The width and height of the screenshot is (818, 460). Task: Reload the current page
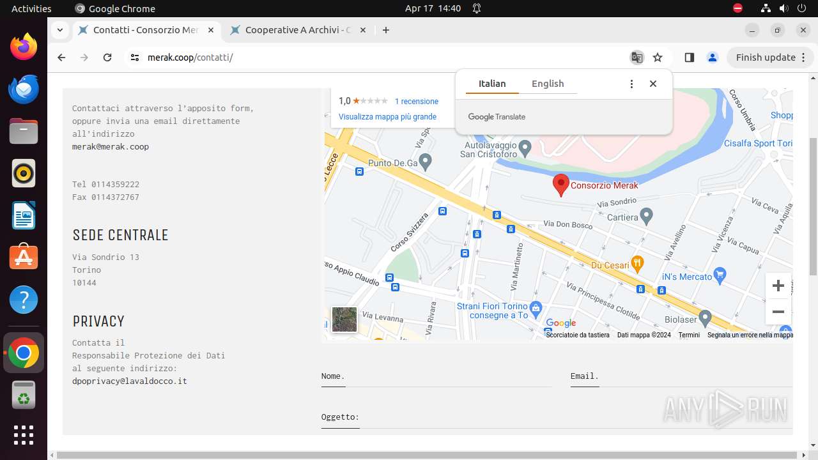pos(107,57)
